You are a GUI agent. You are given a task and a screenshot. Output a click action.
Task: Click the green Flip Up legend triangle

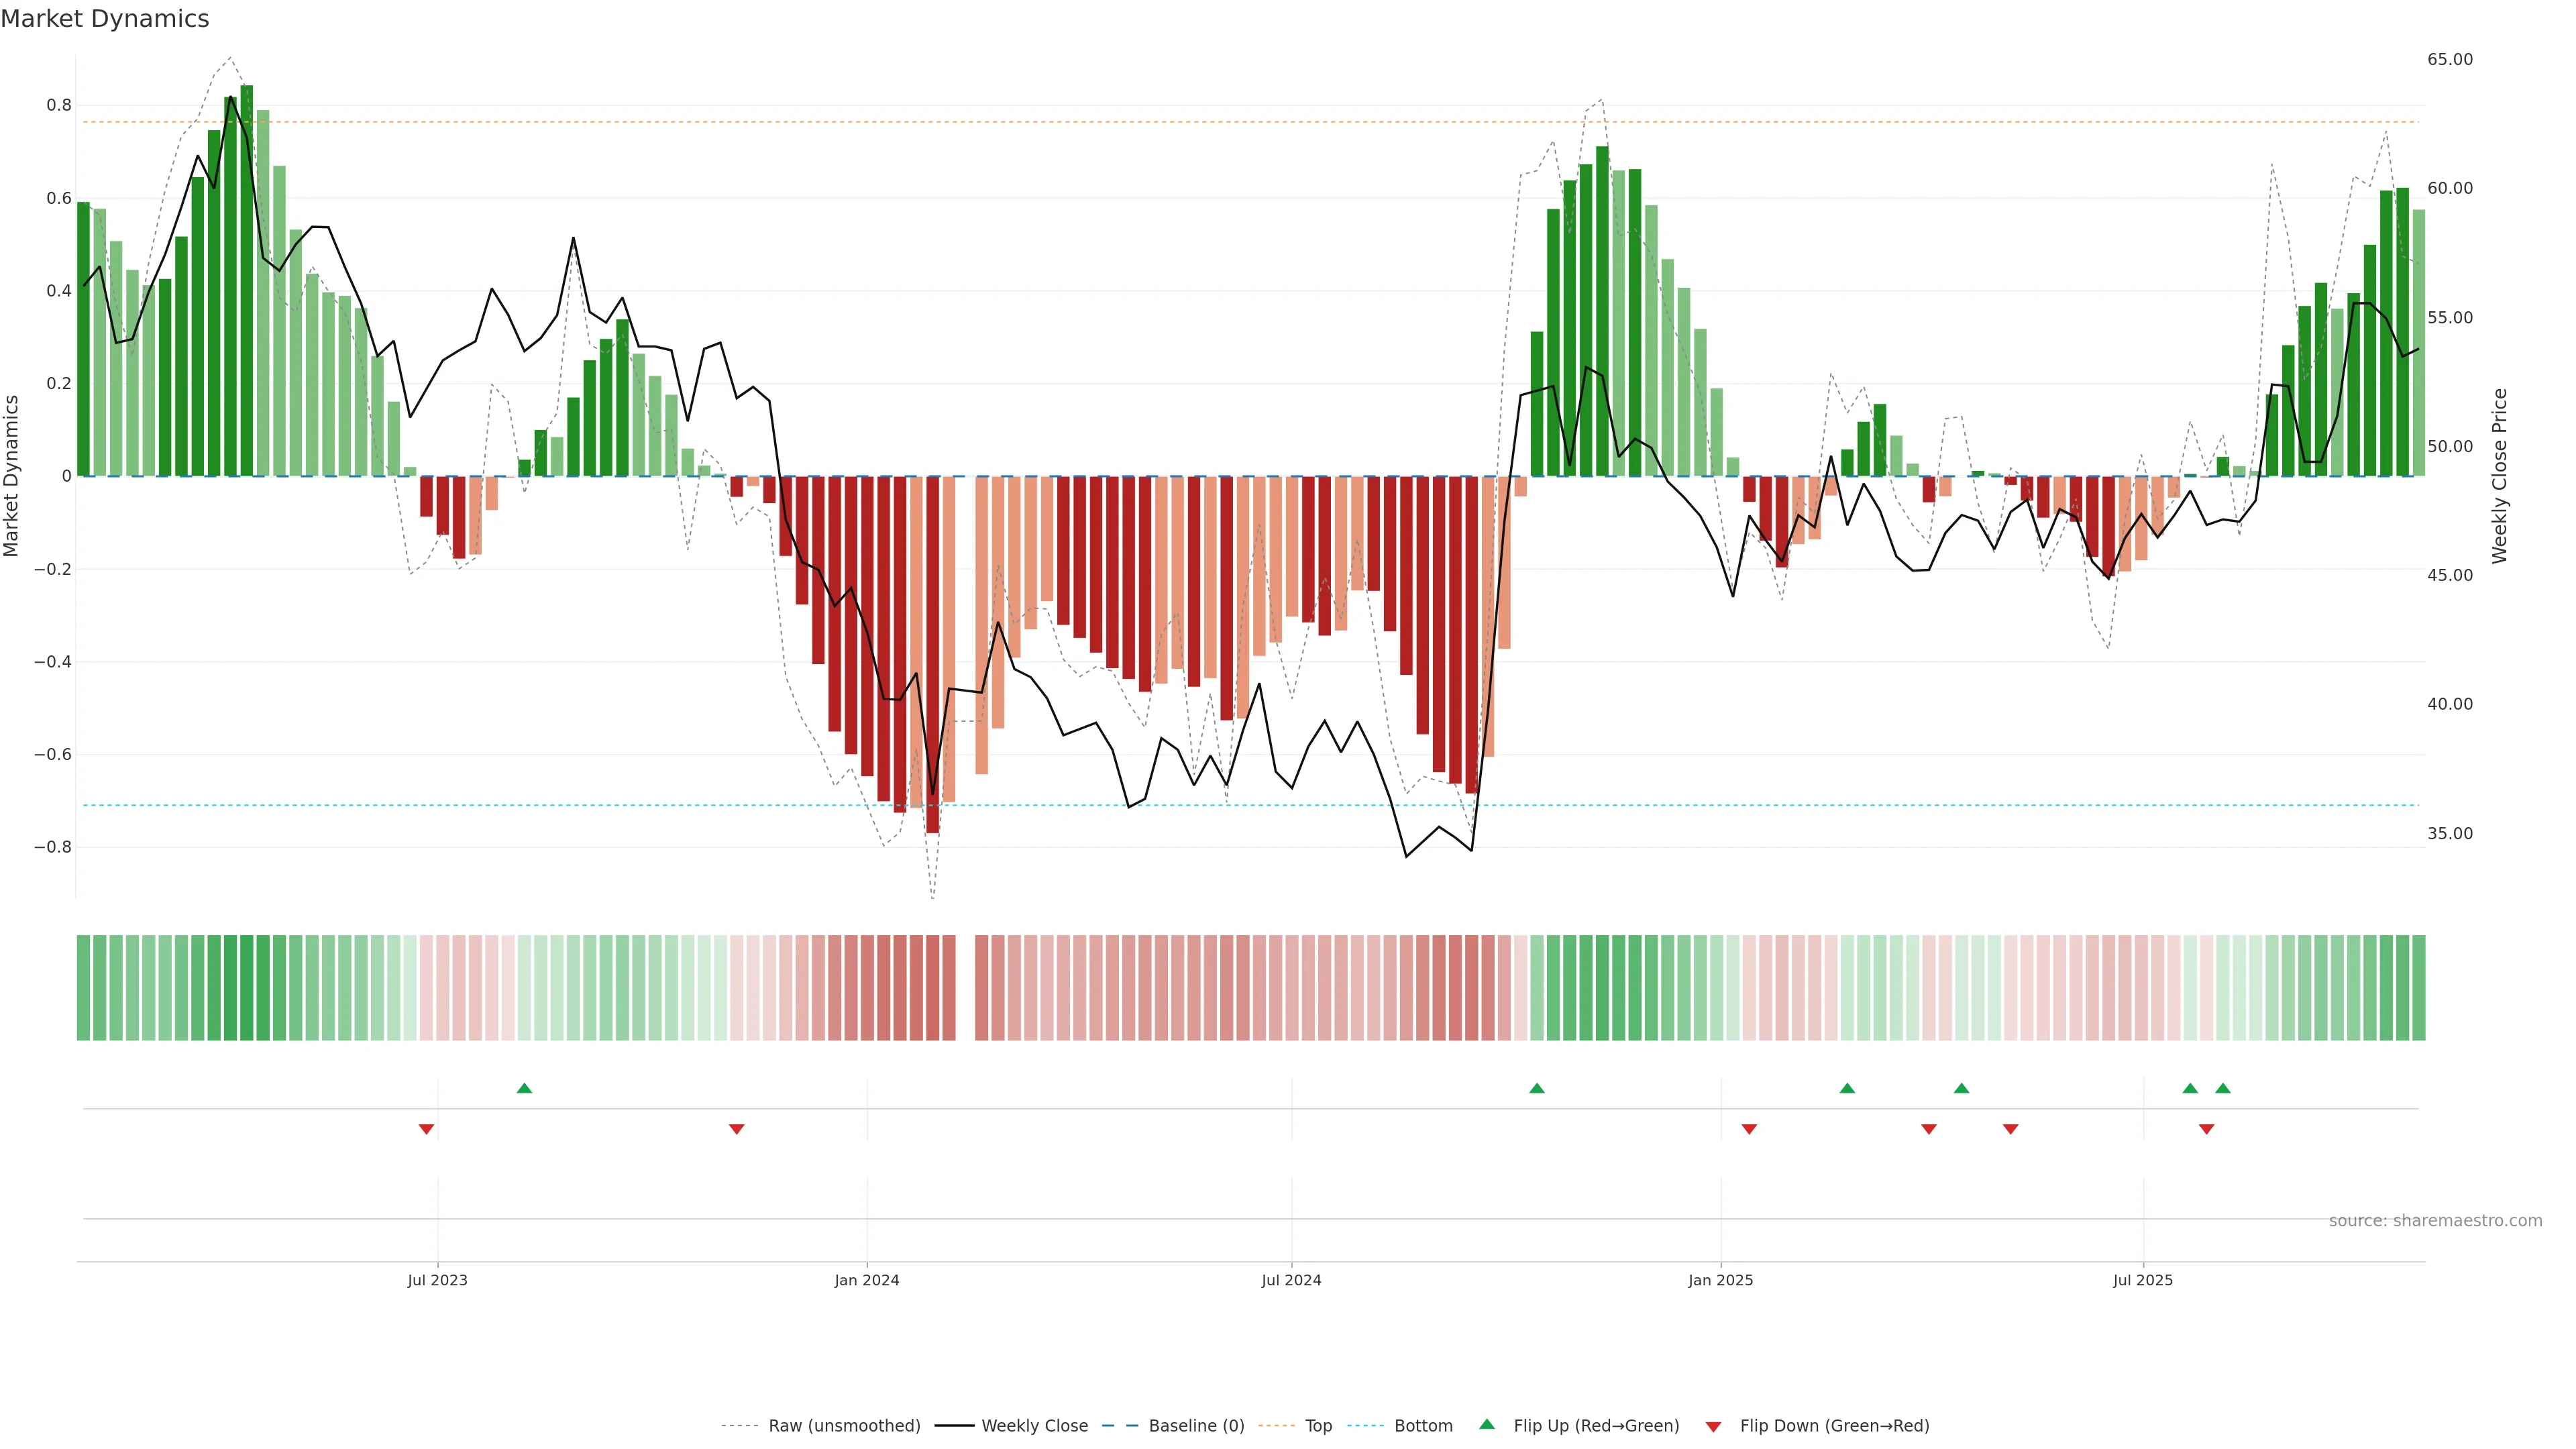tap(1487, 1425)
